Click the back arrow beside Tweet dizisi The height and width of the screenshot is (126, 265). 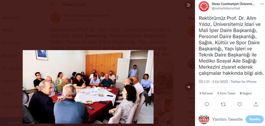[53, 4]
